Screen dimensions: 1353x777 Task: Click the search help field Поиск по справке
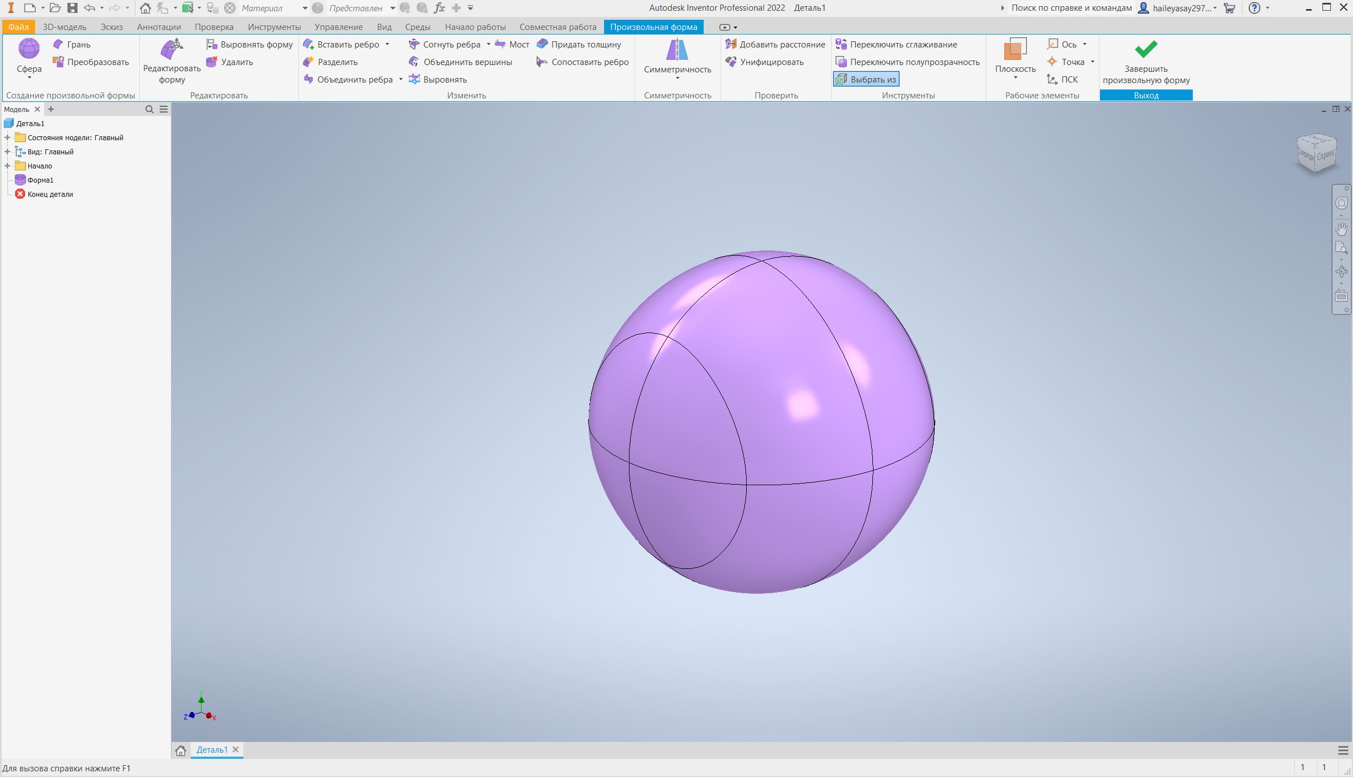point(1071,8)
